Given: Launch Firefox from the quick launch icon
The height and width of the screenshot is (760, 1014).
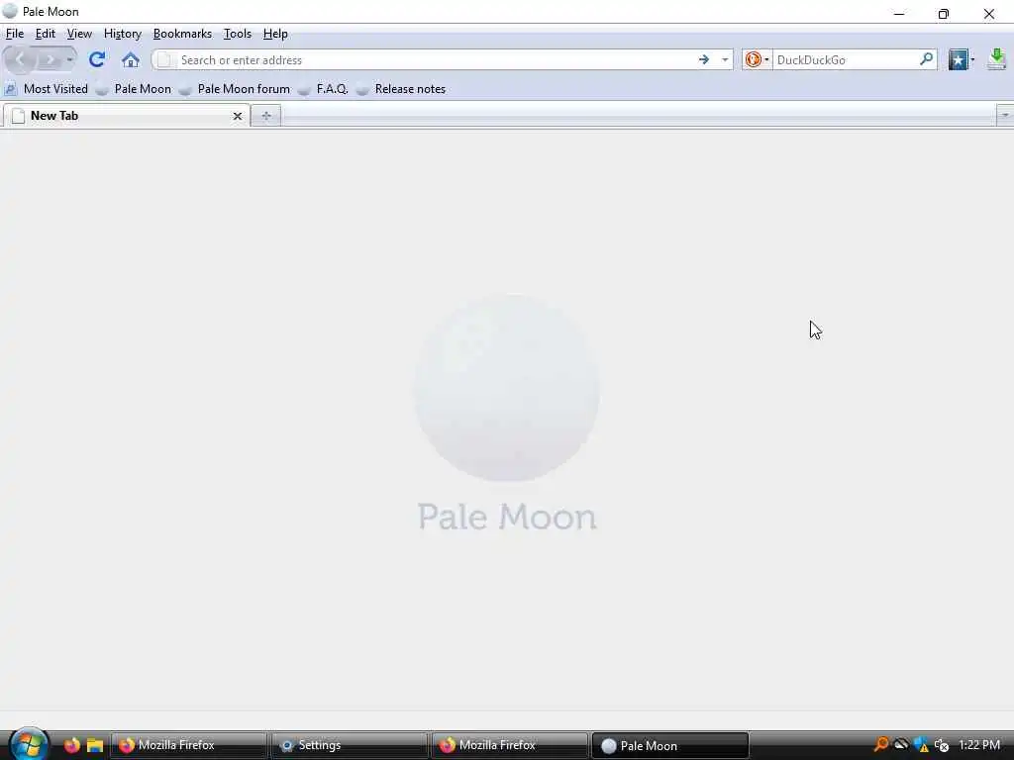Looking at the screenshot, I should click(x=71, y=745).
